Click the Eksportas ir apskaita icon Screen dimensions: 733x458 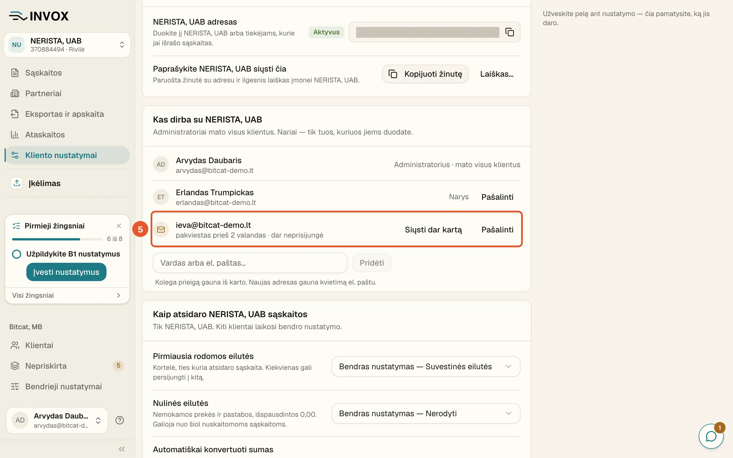(15, 114)
